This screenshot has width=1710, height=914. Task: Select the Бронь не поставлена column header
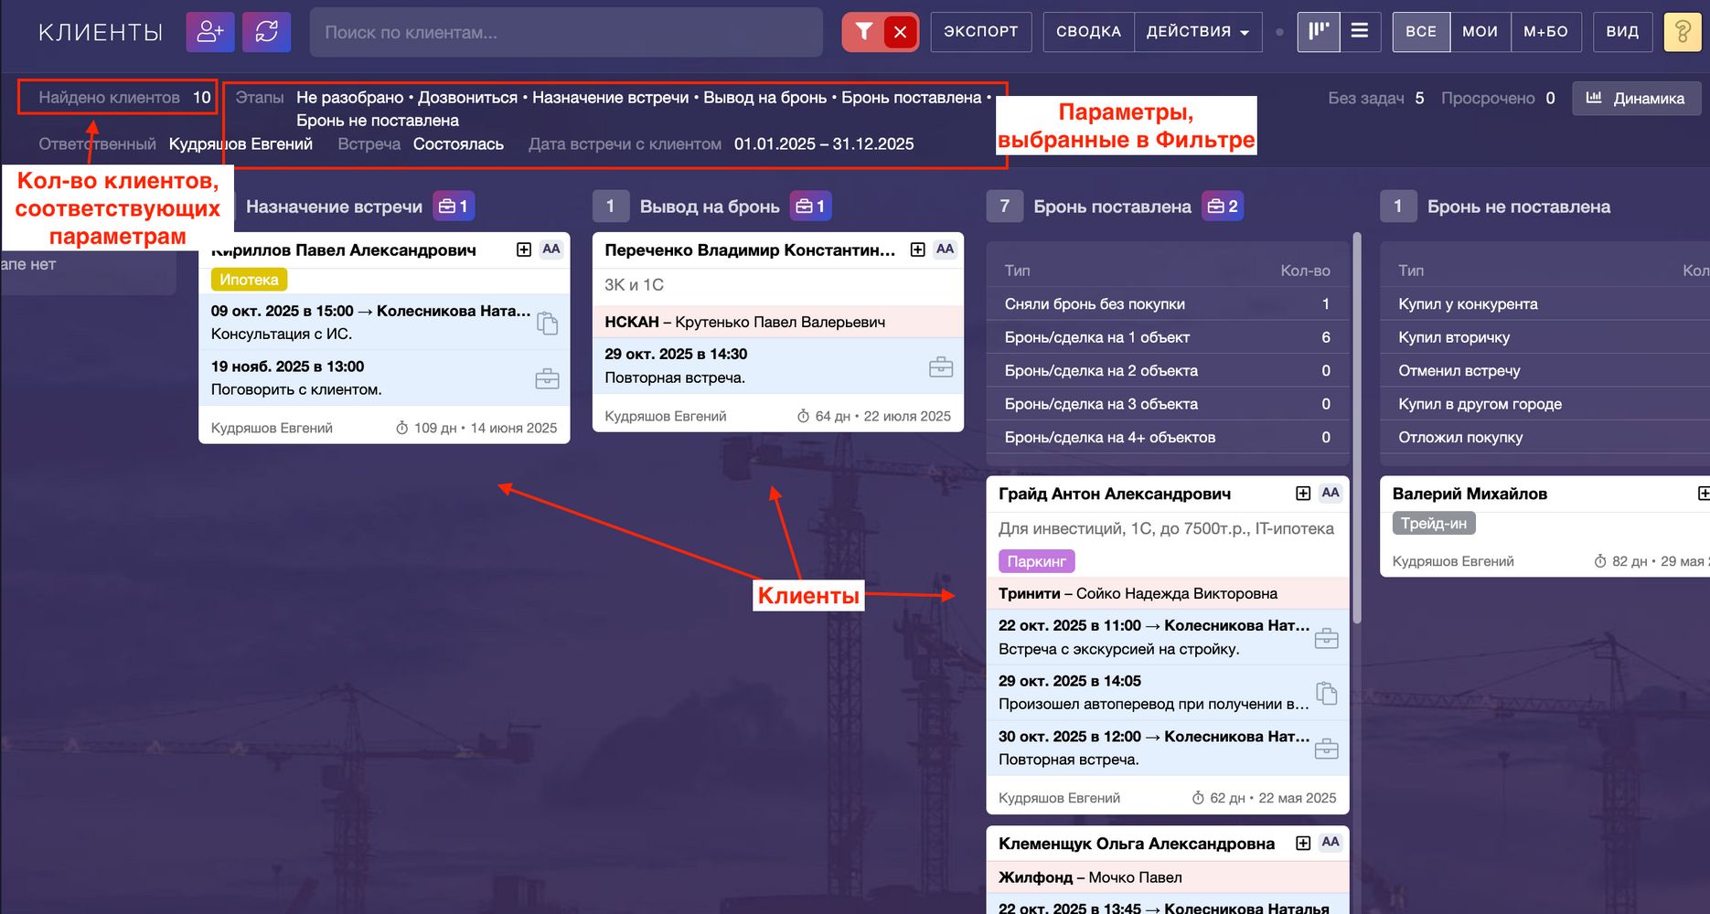pyautogui.click(x=1519, y=207)
